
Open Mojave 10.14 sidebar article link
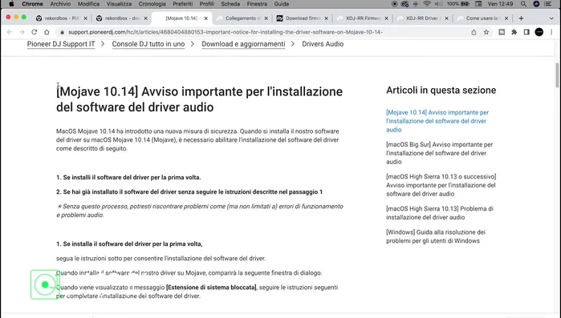pyautogui.click(x=437, y=121)
